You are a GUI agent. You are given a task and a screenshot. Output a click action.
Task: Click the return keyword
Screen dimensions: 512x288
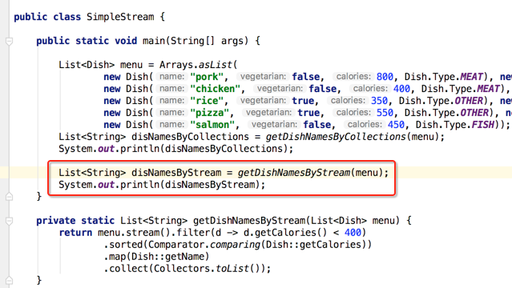pos(75,233)
